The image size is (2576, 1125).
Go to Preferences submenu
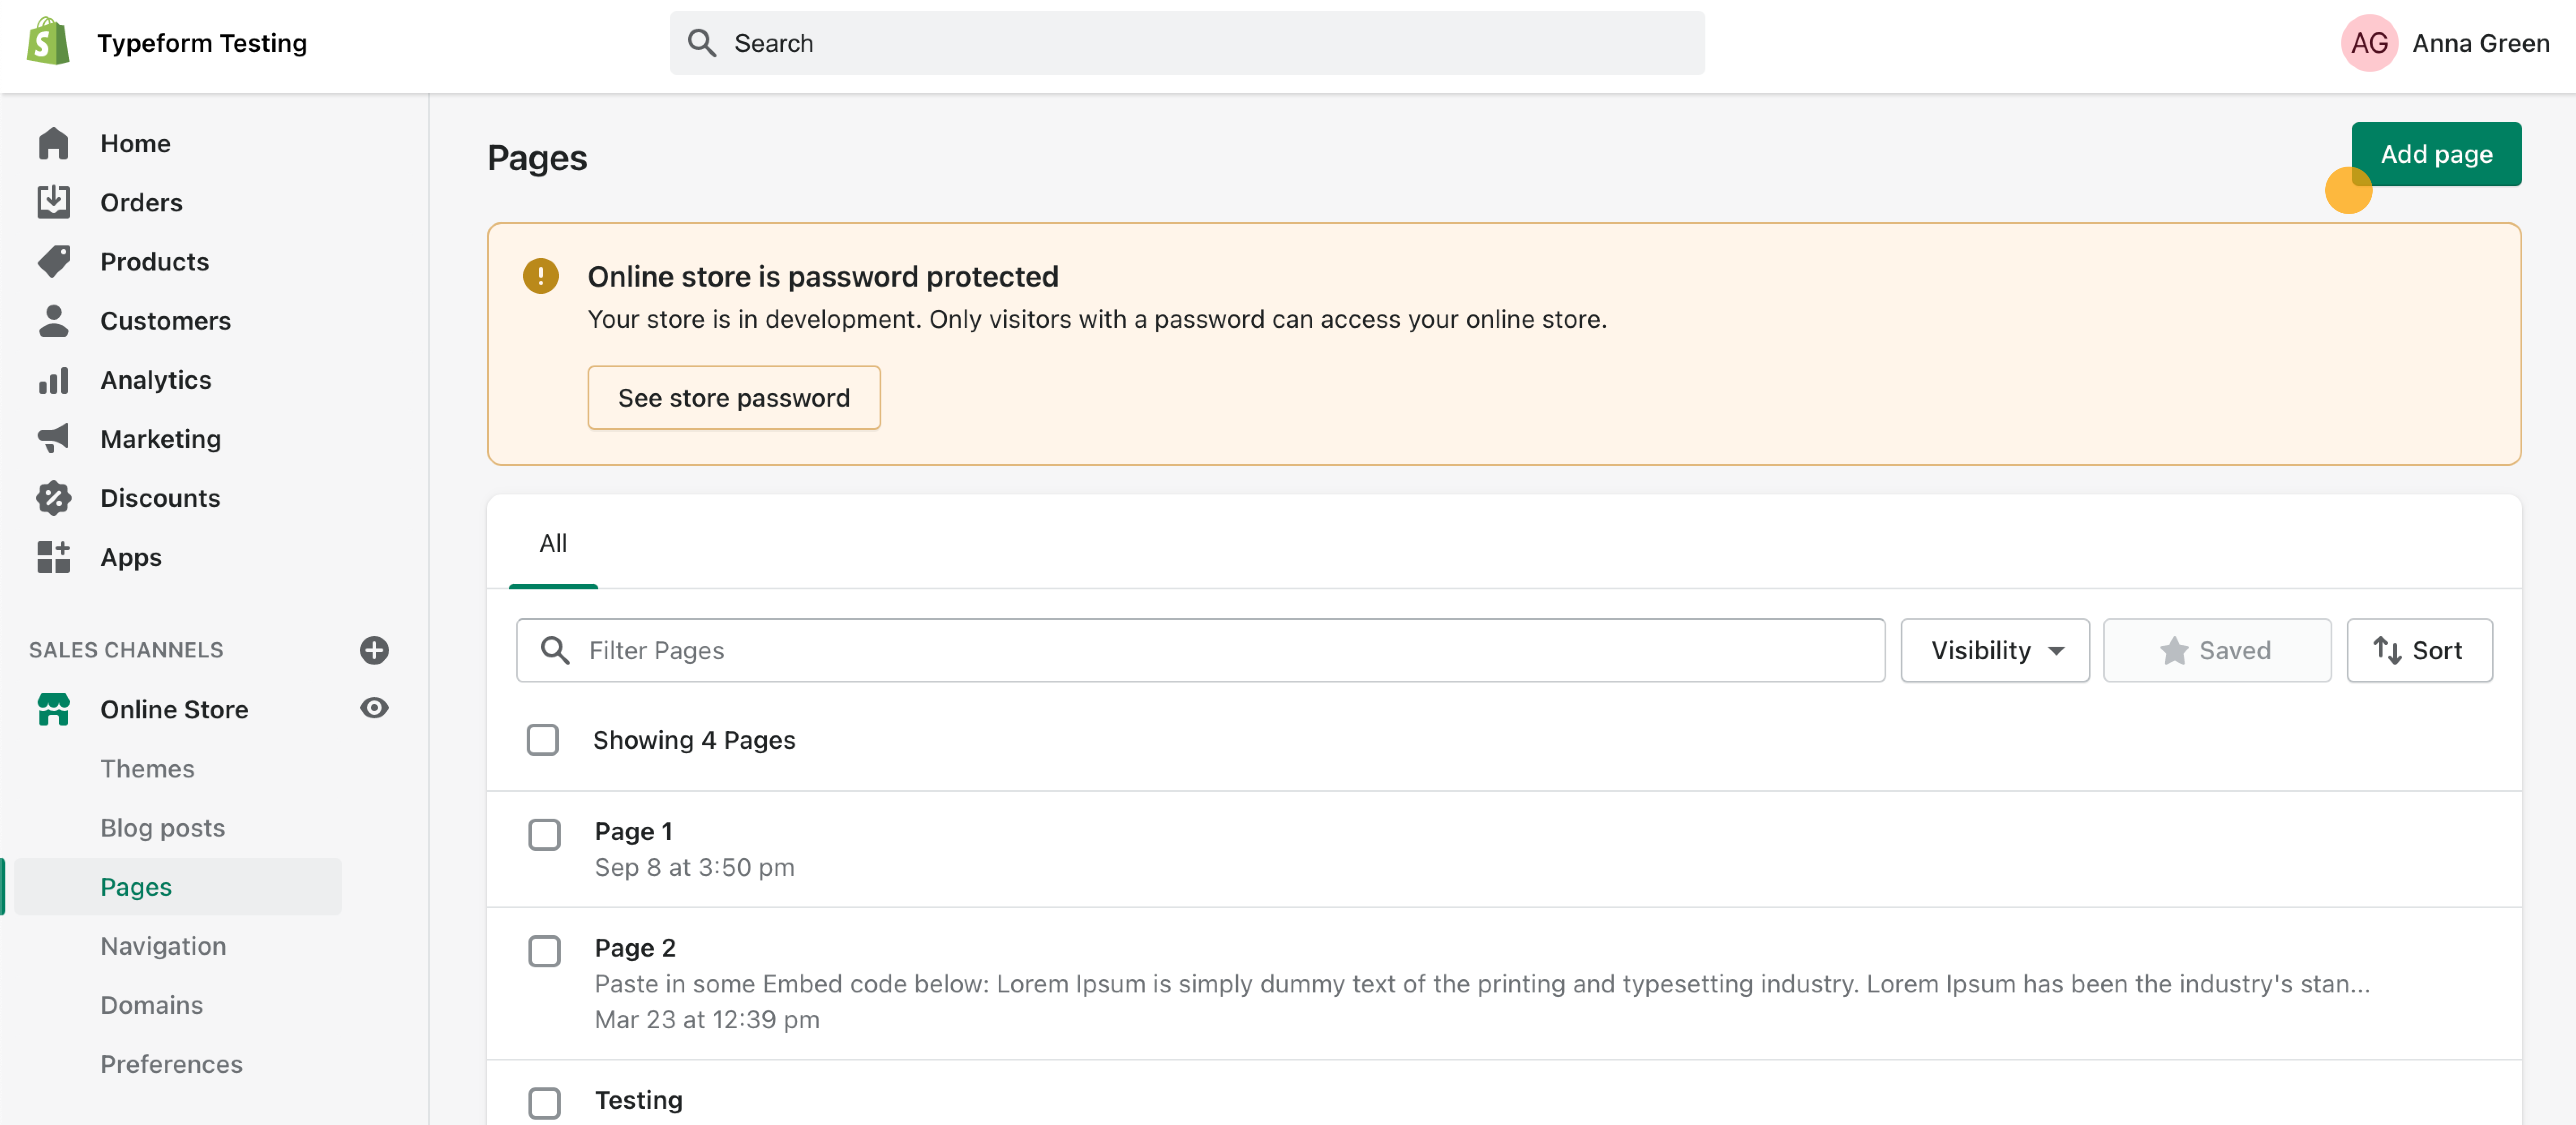coord(171,1063)
